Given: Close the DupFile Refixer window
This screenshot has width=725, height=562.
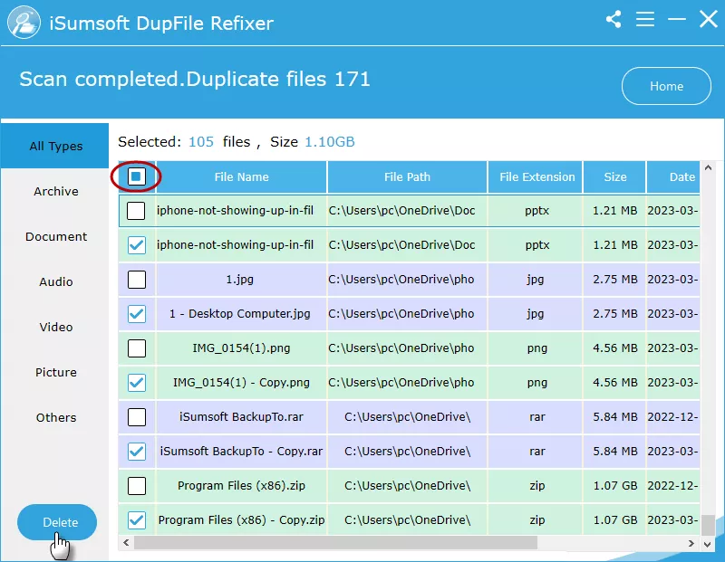Looking at the screenshot, I should 708,19.
